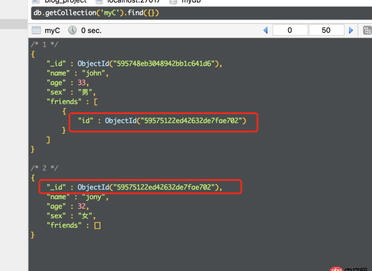This screenshot has width=372, height=271.
Task: Edit the skip value field showing 0
Action: 290,30
